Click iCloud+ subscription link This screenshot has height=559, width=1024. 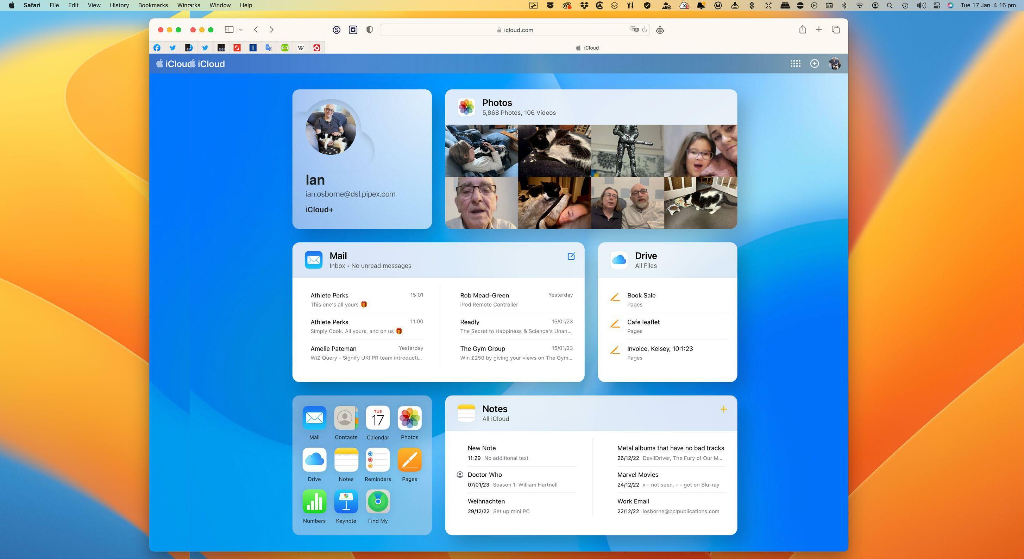tap(319, 208)
